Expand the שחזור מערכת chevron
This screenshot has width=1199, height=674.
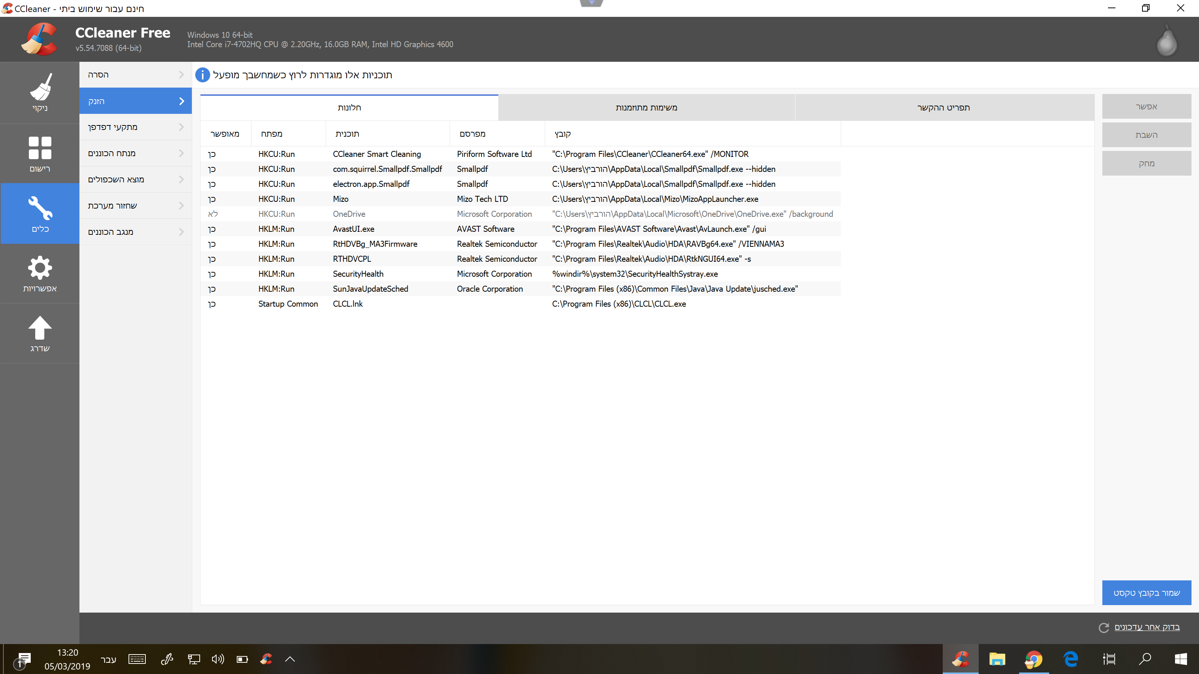pos(181,206)
